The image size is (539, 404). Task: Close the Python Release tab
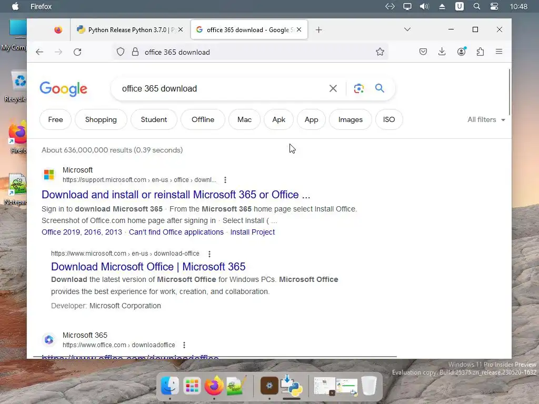coord(181,29)
